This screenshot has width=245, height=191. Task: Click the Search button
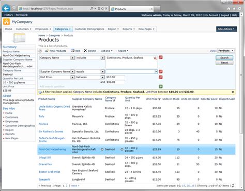[224, 57]
